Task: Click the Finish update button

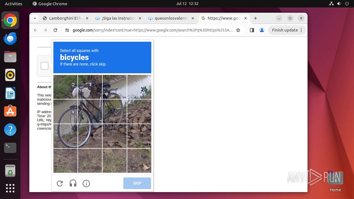Action: [x=287, y=30]
